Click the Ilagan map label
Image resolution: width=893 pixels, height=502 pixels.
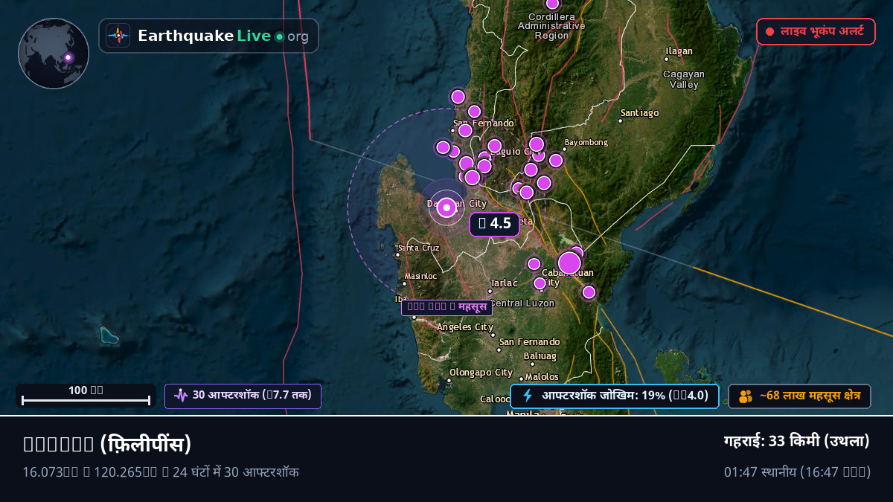pos(679,51)
